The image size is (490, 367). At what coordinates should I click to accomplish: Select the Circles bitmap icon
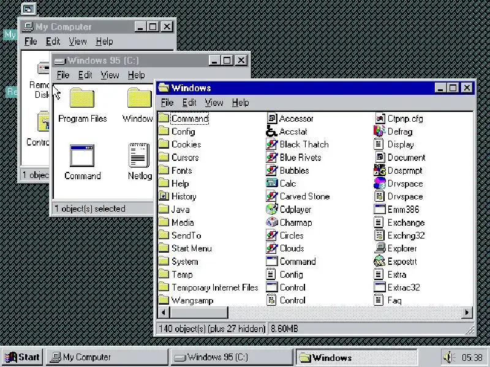[x=271, y=235]
